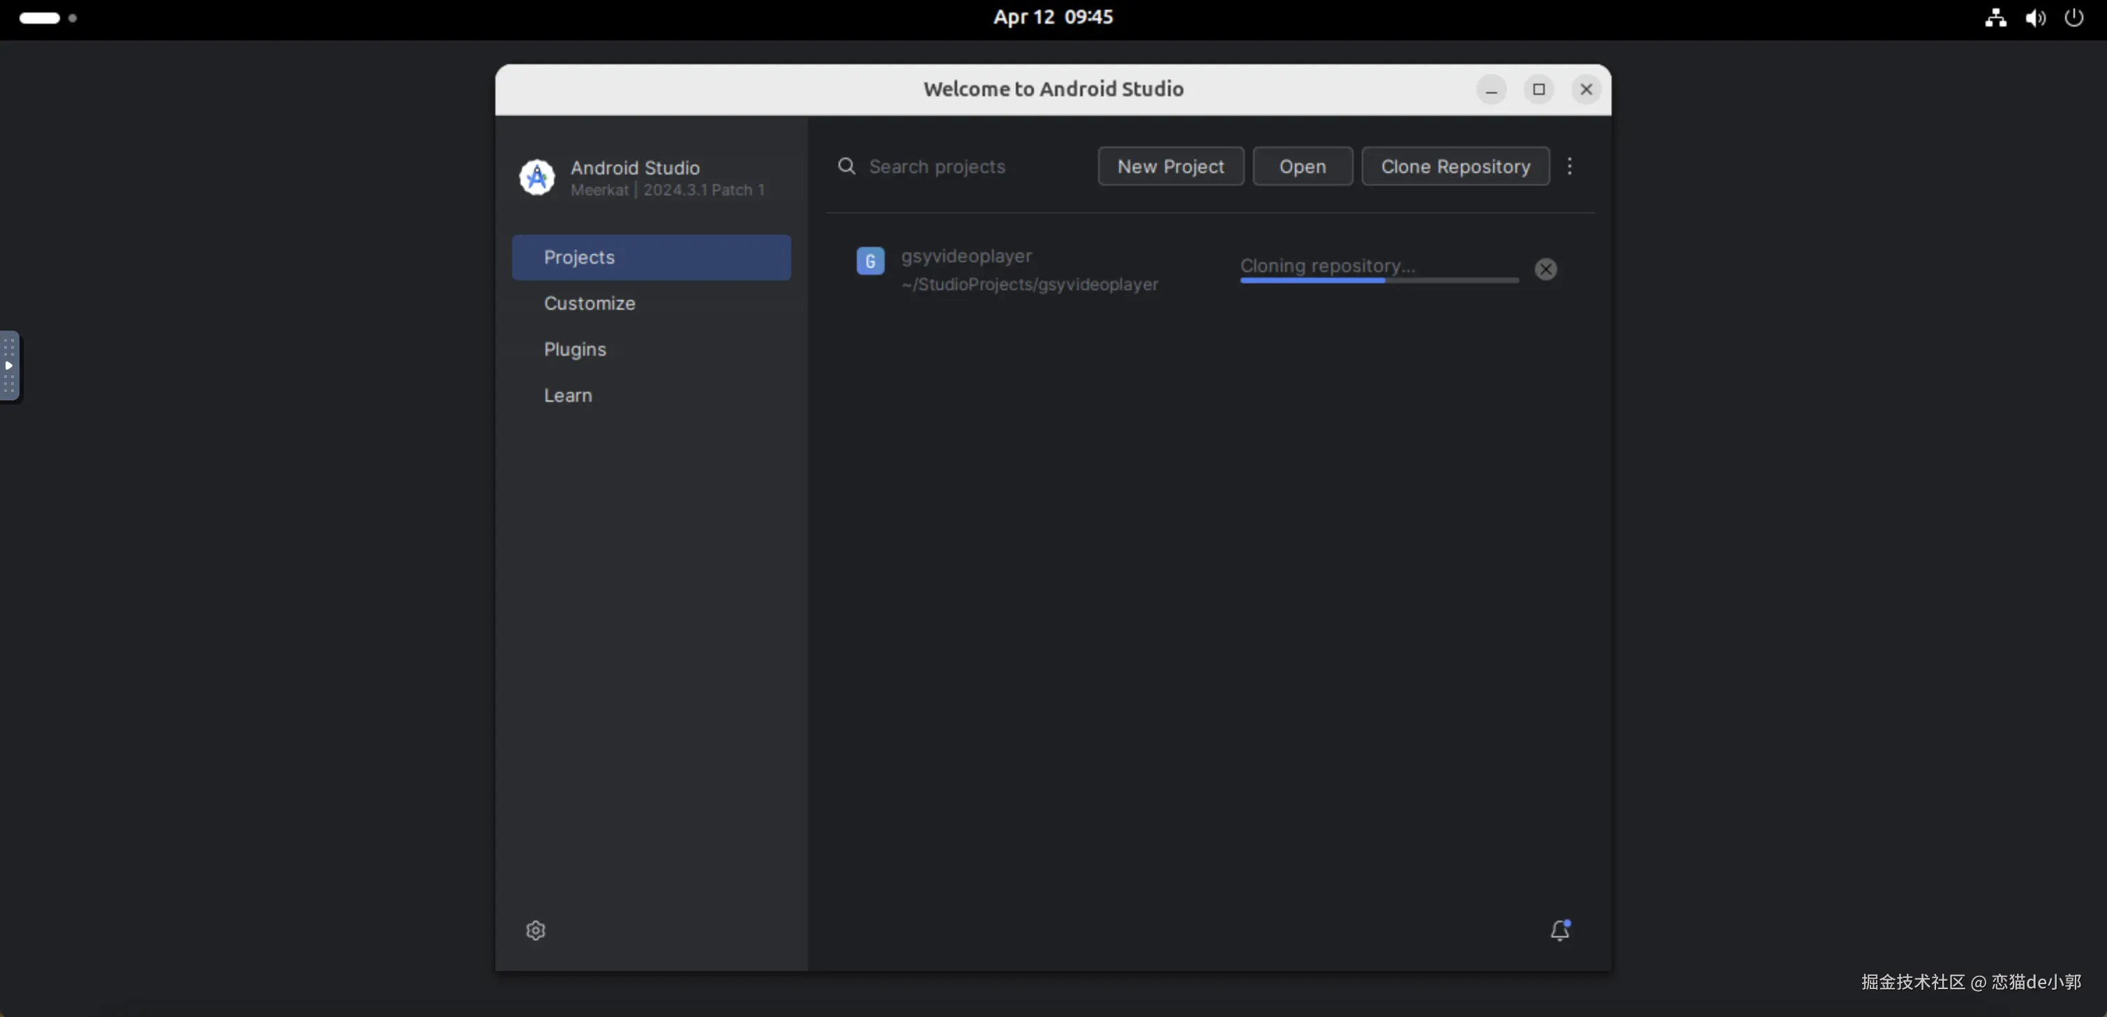Open the volume speaker tray icon
2107x1017 pixels.
2035,17
